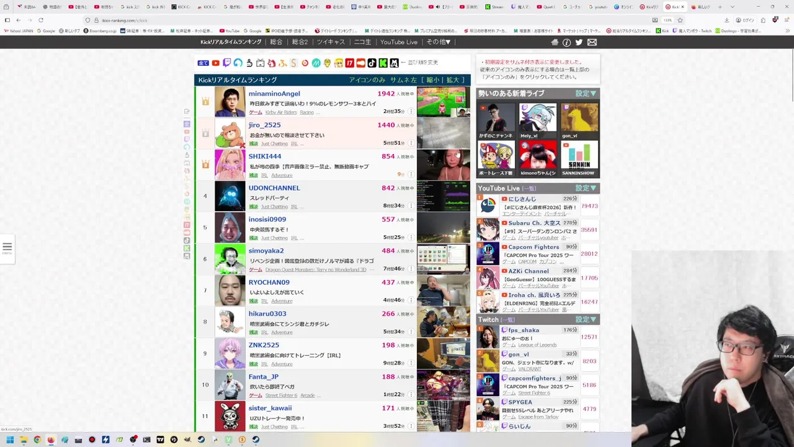This screenshot has width=794, height=447.
Task: Open ニコ生 ranking tab
Action: (x=362, y=42)
